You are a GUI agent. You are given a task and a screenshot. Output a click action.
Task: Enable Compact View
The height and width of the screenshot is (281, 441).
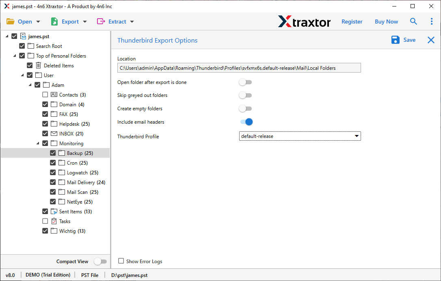100,262
